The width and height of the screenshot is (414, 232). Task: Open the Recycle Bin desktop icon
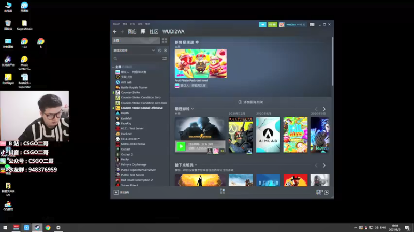click(x=8, y=25)
